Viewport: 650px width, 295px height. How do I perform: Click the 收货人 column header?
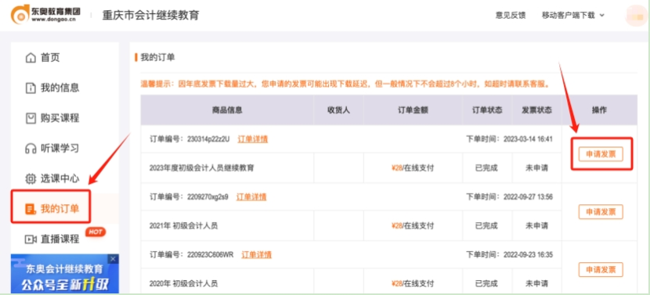click(x=338, y=110)
